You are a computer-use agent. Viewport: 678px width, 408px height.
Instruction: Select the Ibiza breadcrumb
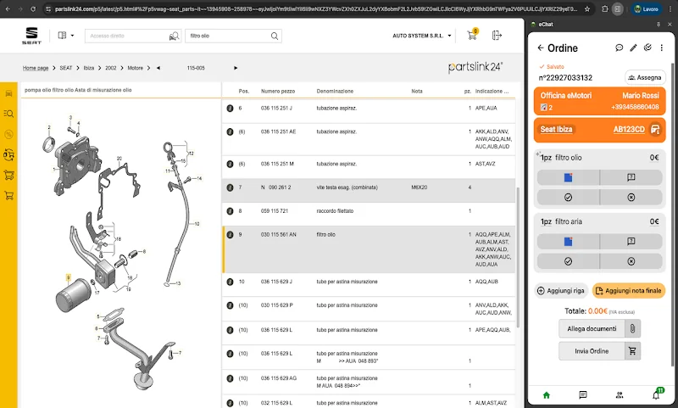pyautogui.click(x=89, y=68)
